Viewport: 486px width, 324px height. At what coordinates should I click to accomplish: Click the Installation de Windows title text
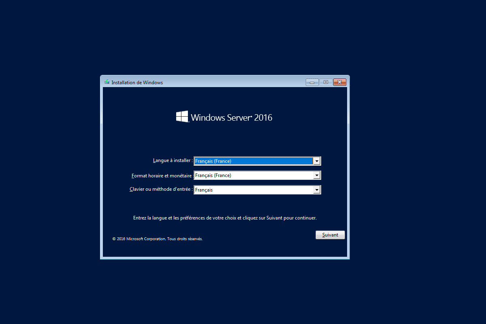pos(137,82)
